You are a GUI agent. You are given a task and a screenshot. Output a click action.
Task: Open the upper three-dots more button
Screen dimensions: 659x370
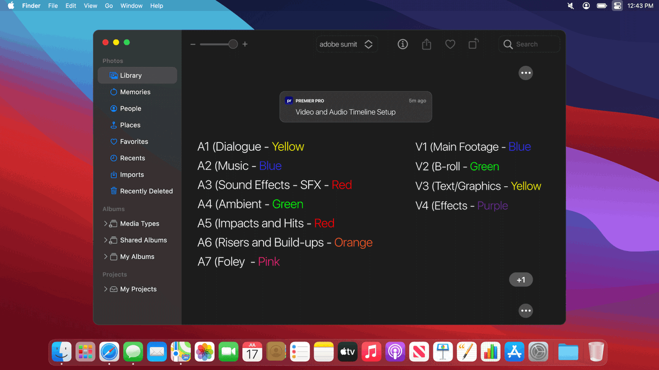tap(526, 73)
